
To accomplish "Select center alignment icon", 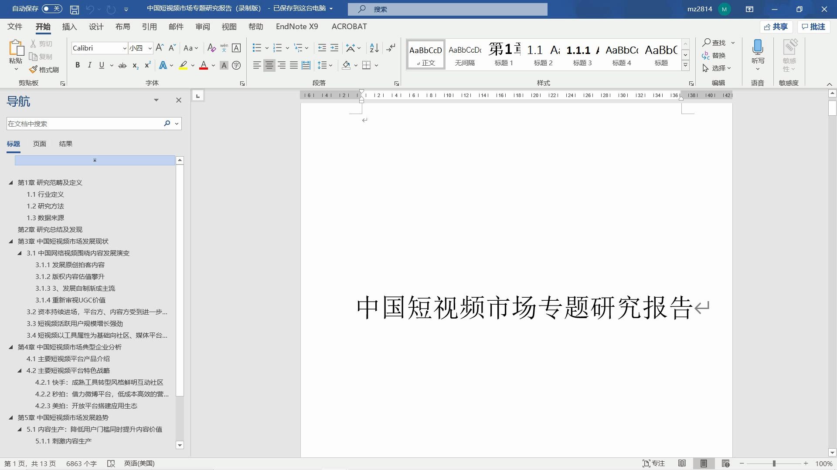I will point(269,65).
